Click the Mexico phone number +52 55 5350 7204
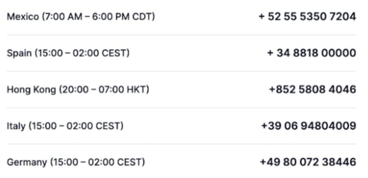The image size is (368, 178). 307,16
